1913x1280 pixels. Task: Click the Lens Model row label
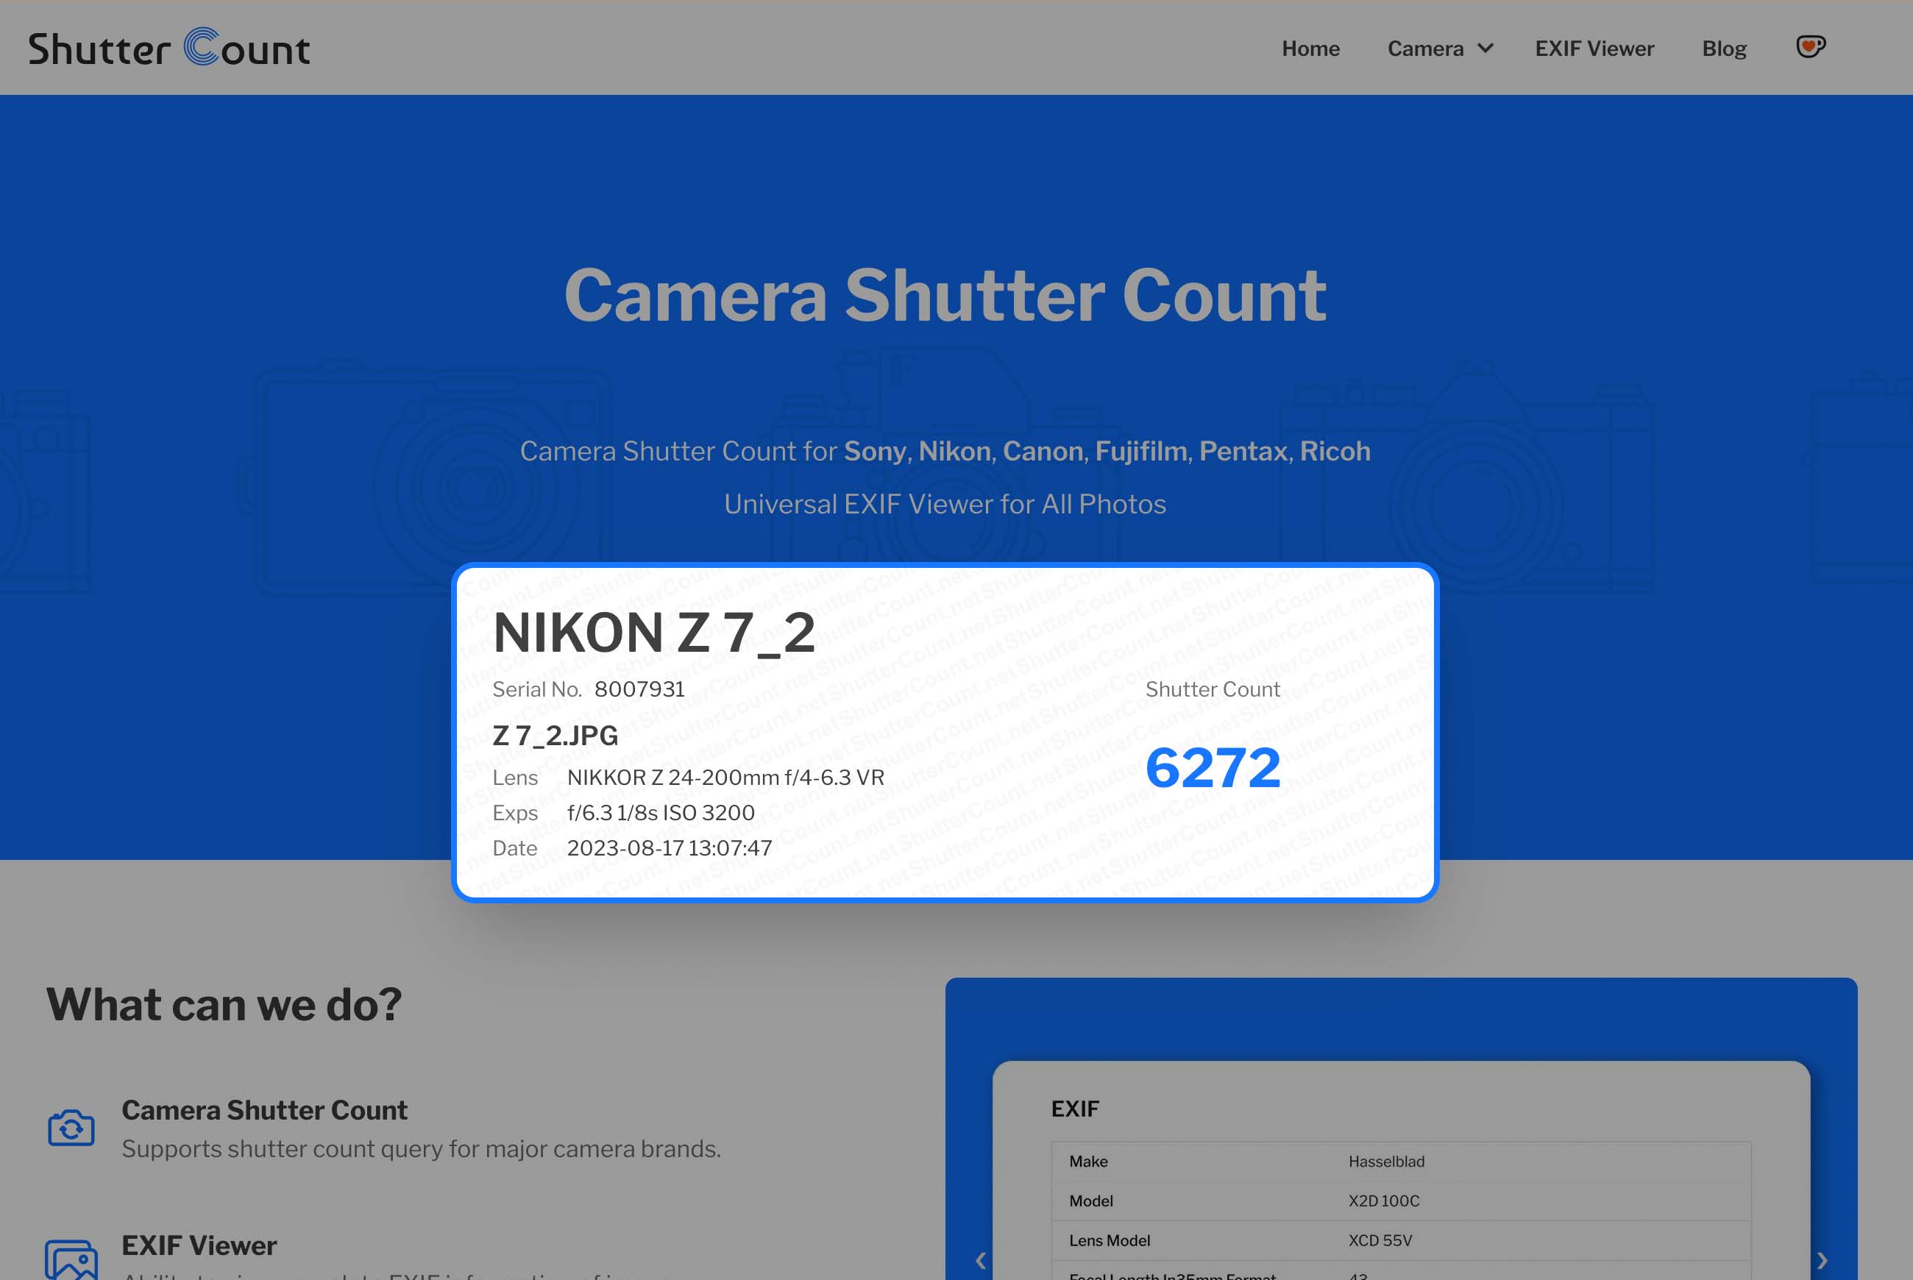[1110, 1240]
